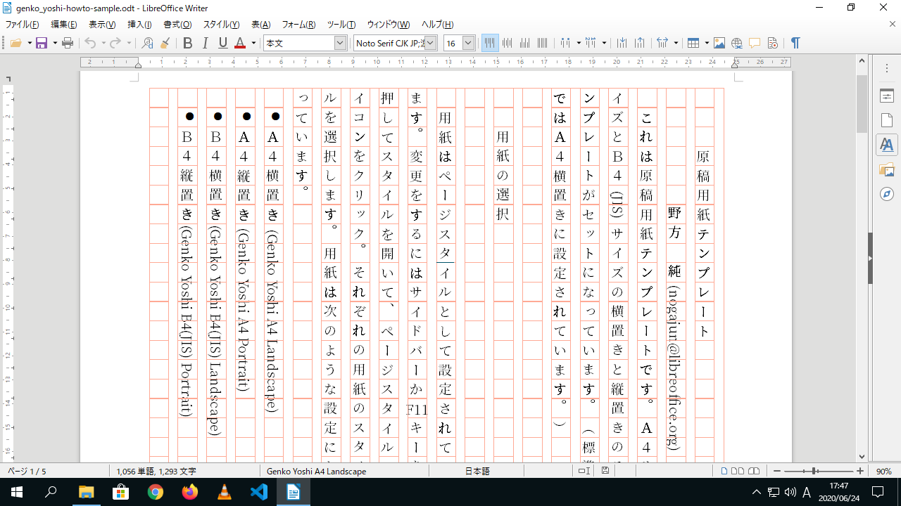This screenshot has height=506, width=901.
Task: Toggle underline formatting
Action: (x=223, y=43)
